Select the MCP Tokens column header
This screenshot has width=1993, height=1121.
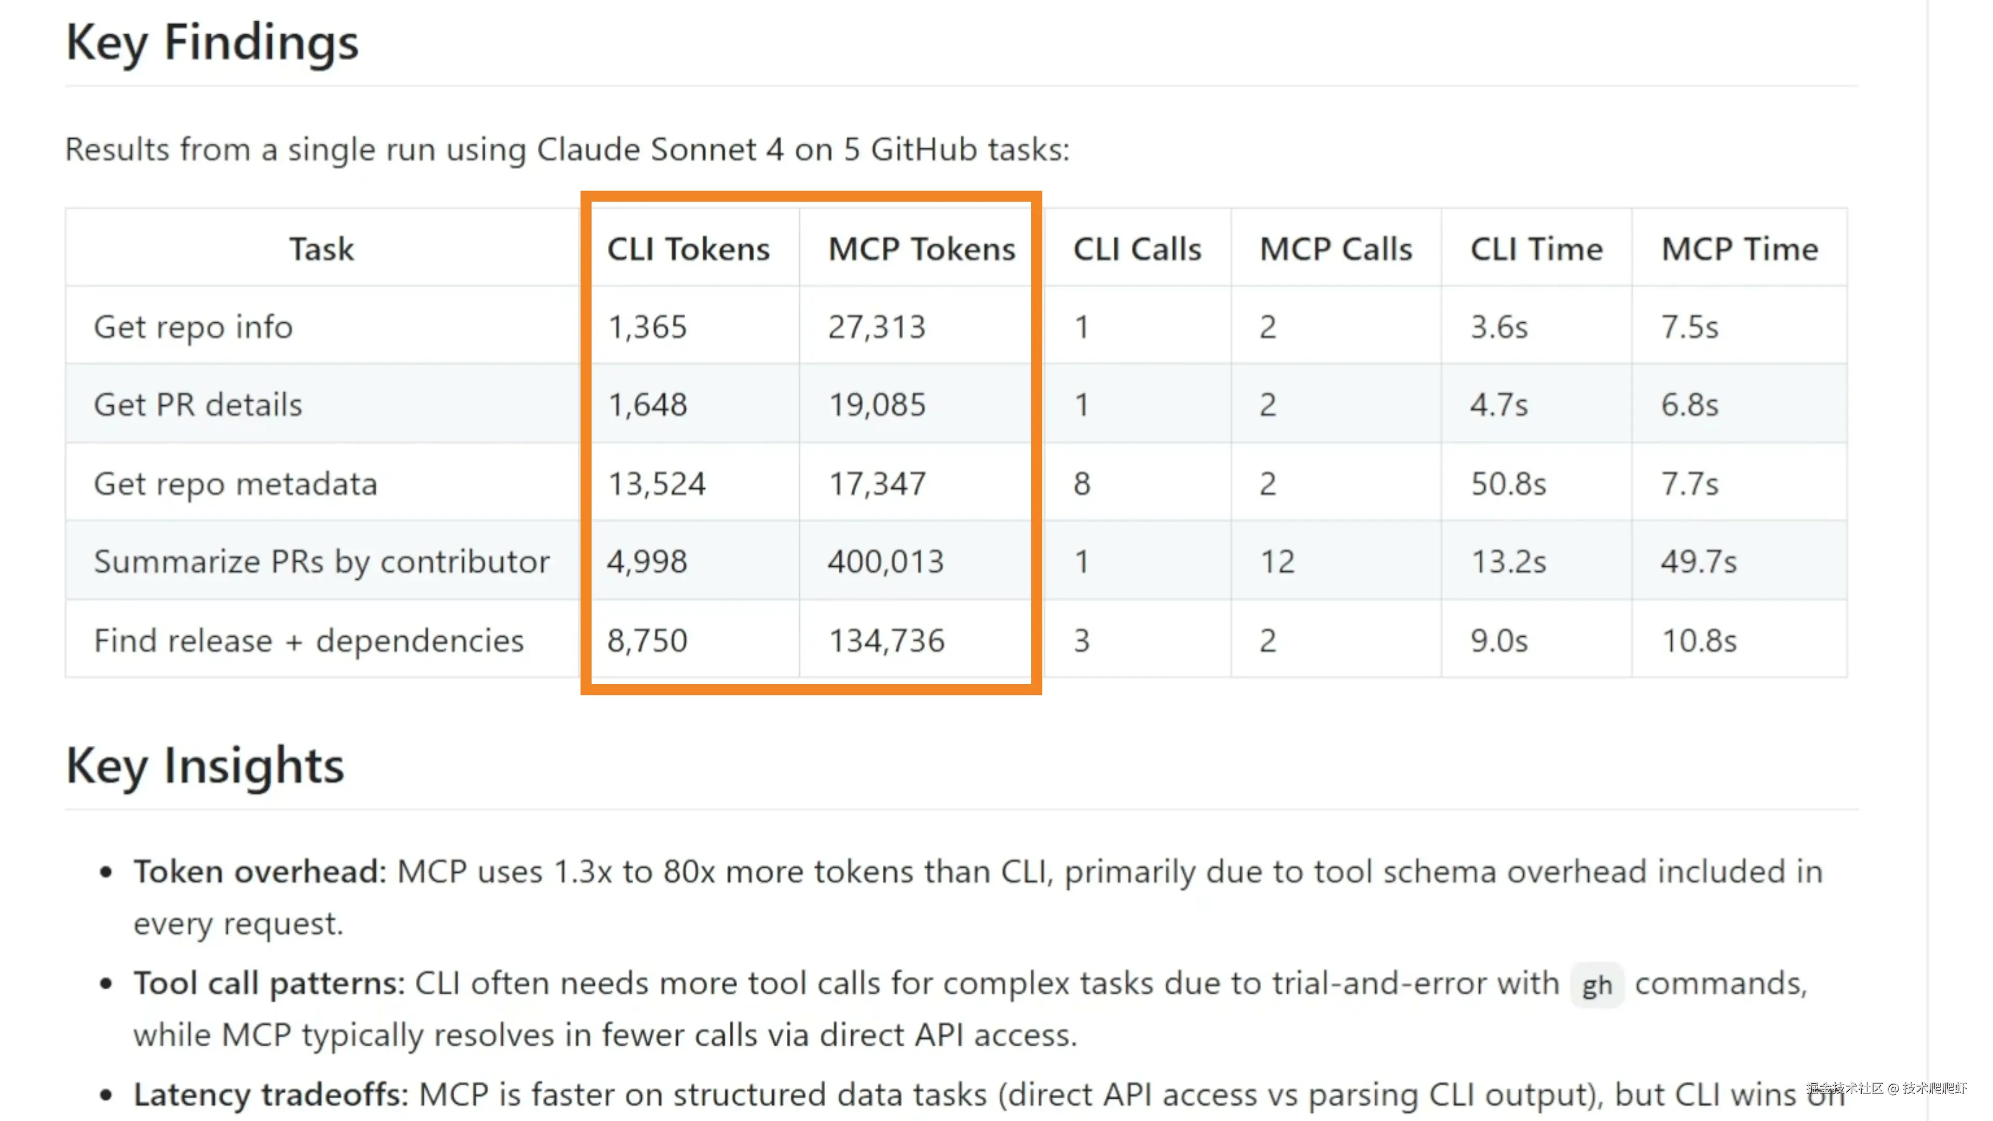click(x=921, y=249)
